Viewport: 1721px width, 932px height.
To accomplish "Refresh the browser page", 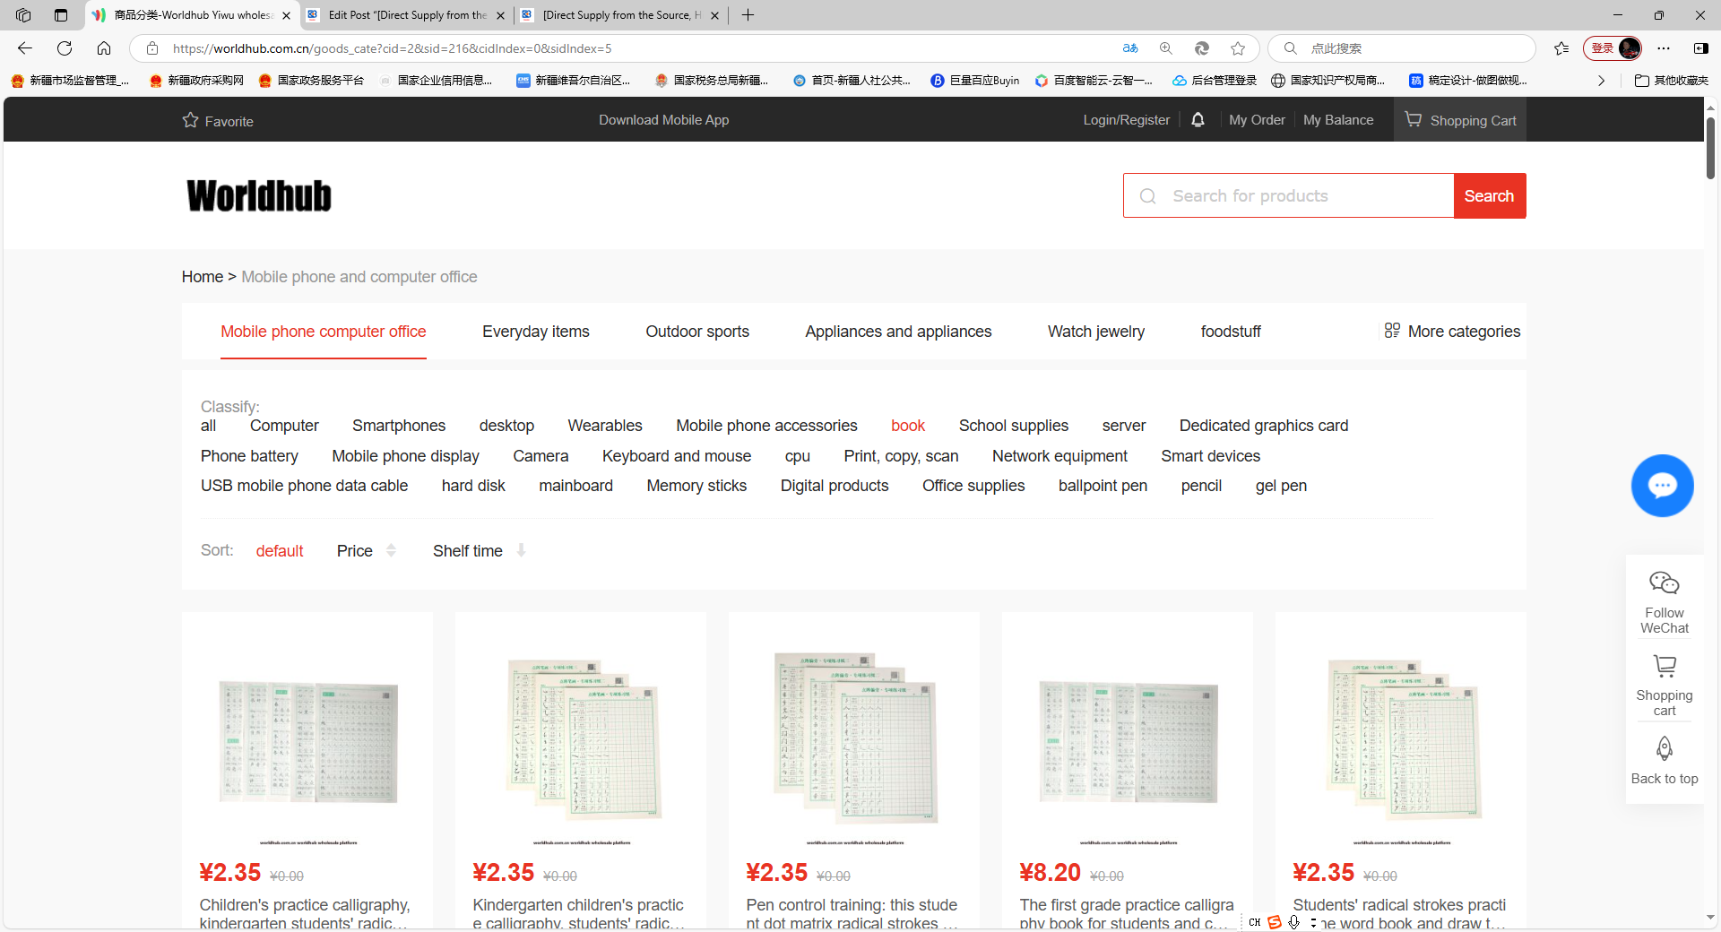I will [x=65, y=48].
